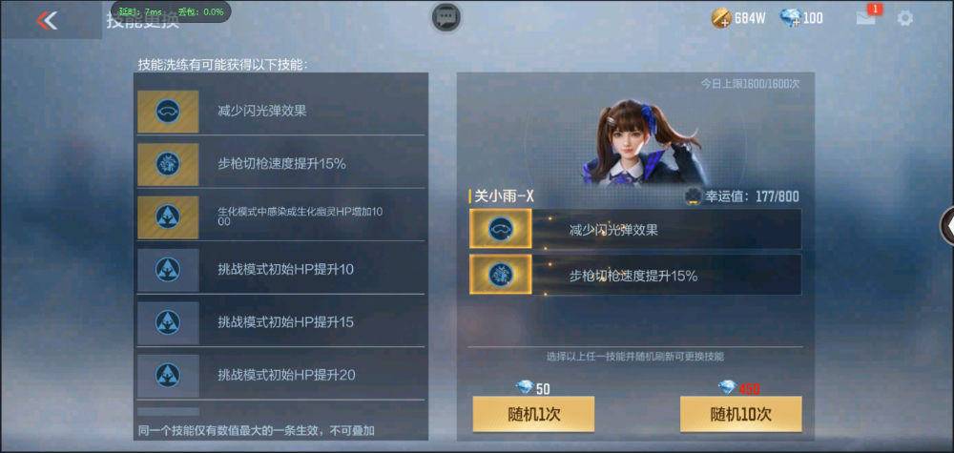Click the rifle swap speed skill icon in list
This screenshot has width=954, height=453.
[x=168, y=164]
